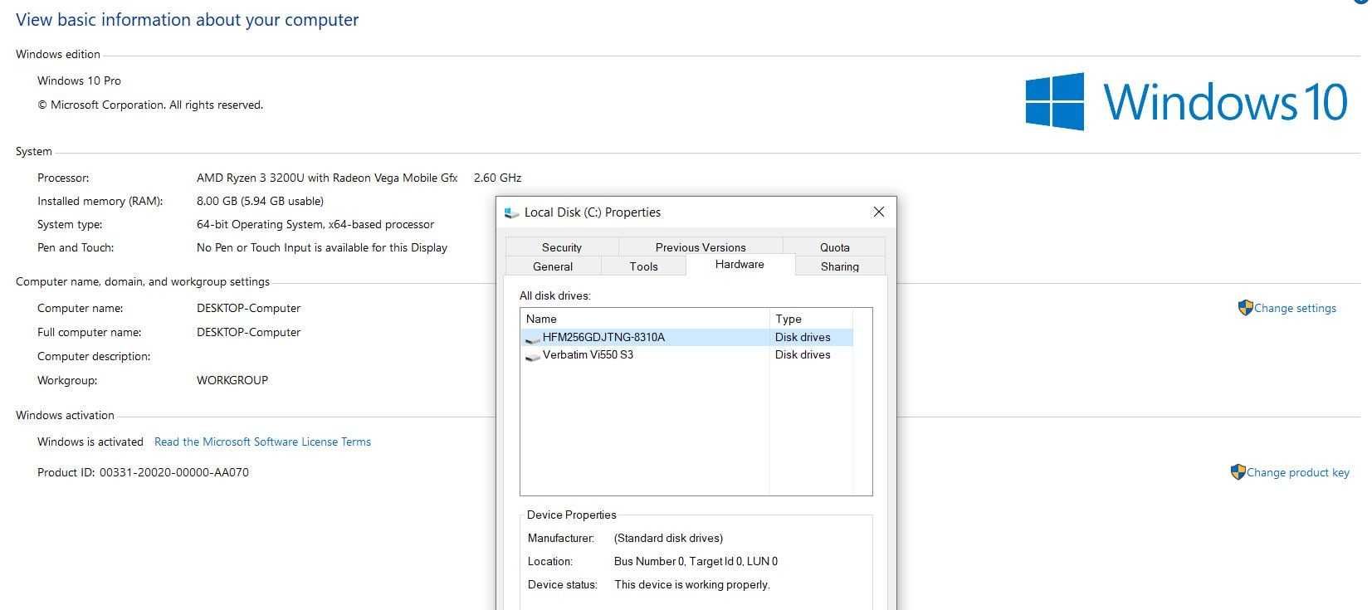
Task: Click the 64-bit Operating System text
Action: (x=315, y=224)
